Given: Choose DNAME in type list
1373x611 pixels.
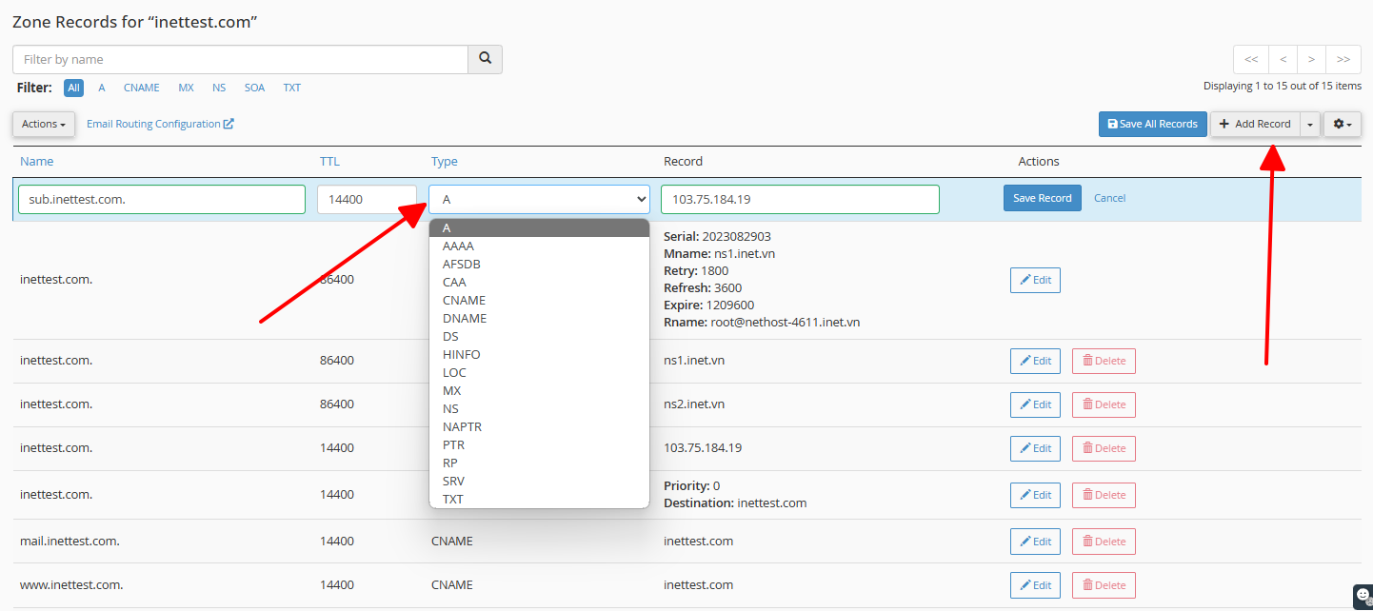Looking at the screenshot, I should click(x=540, y=318).
